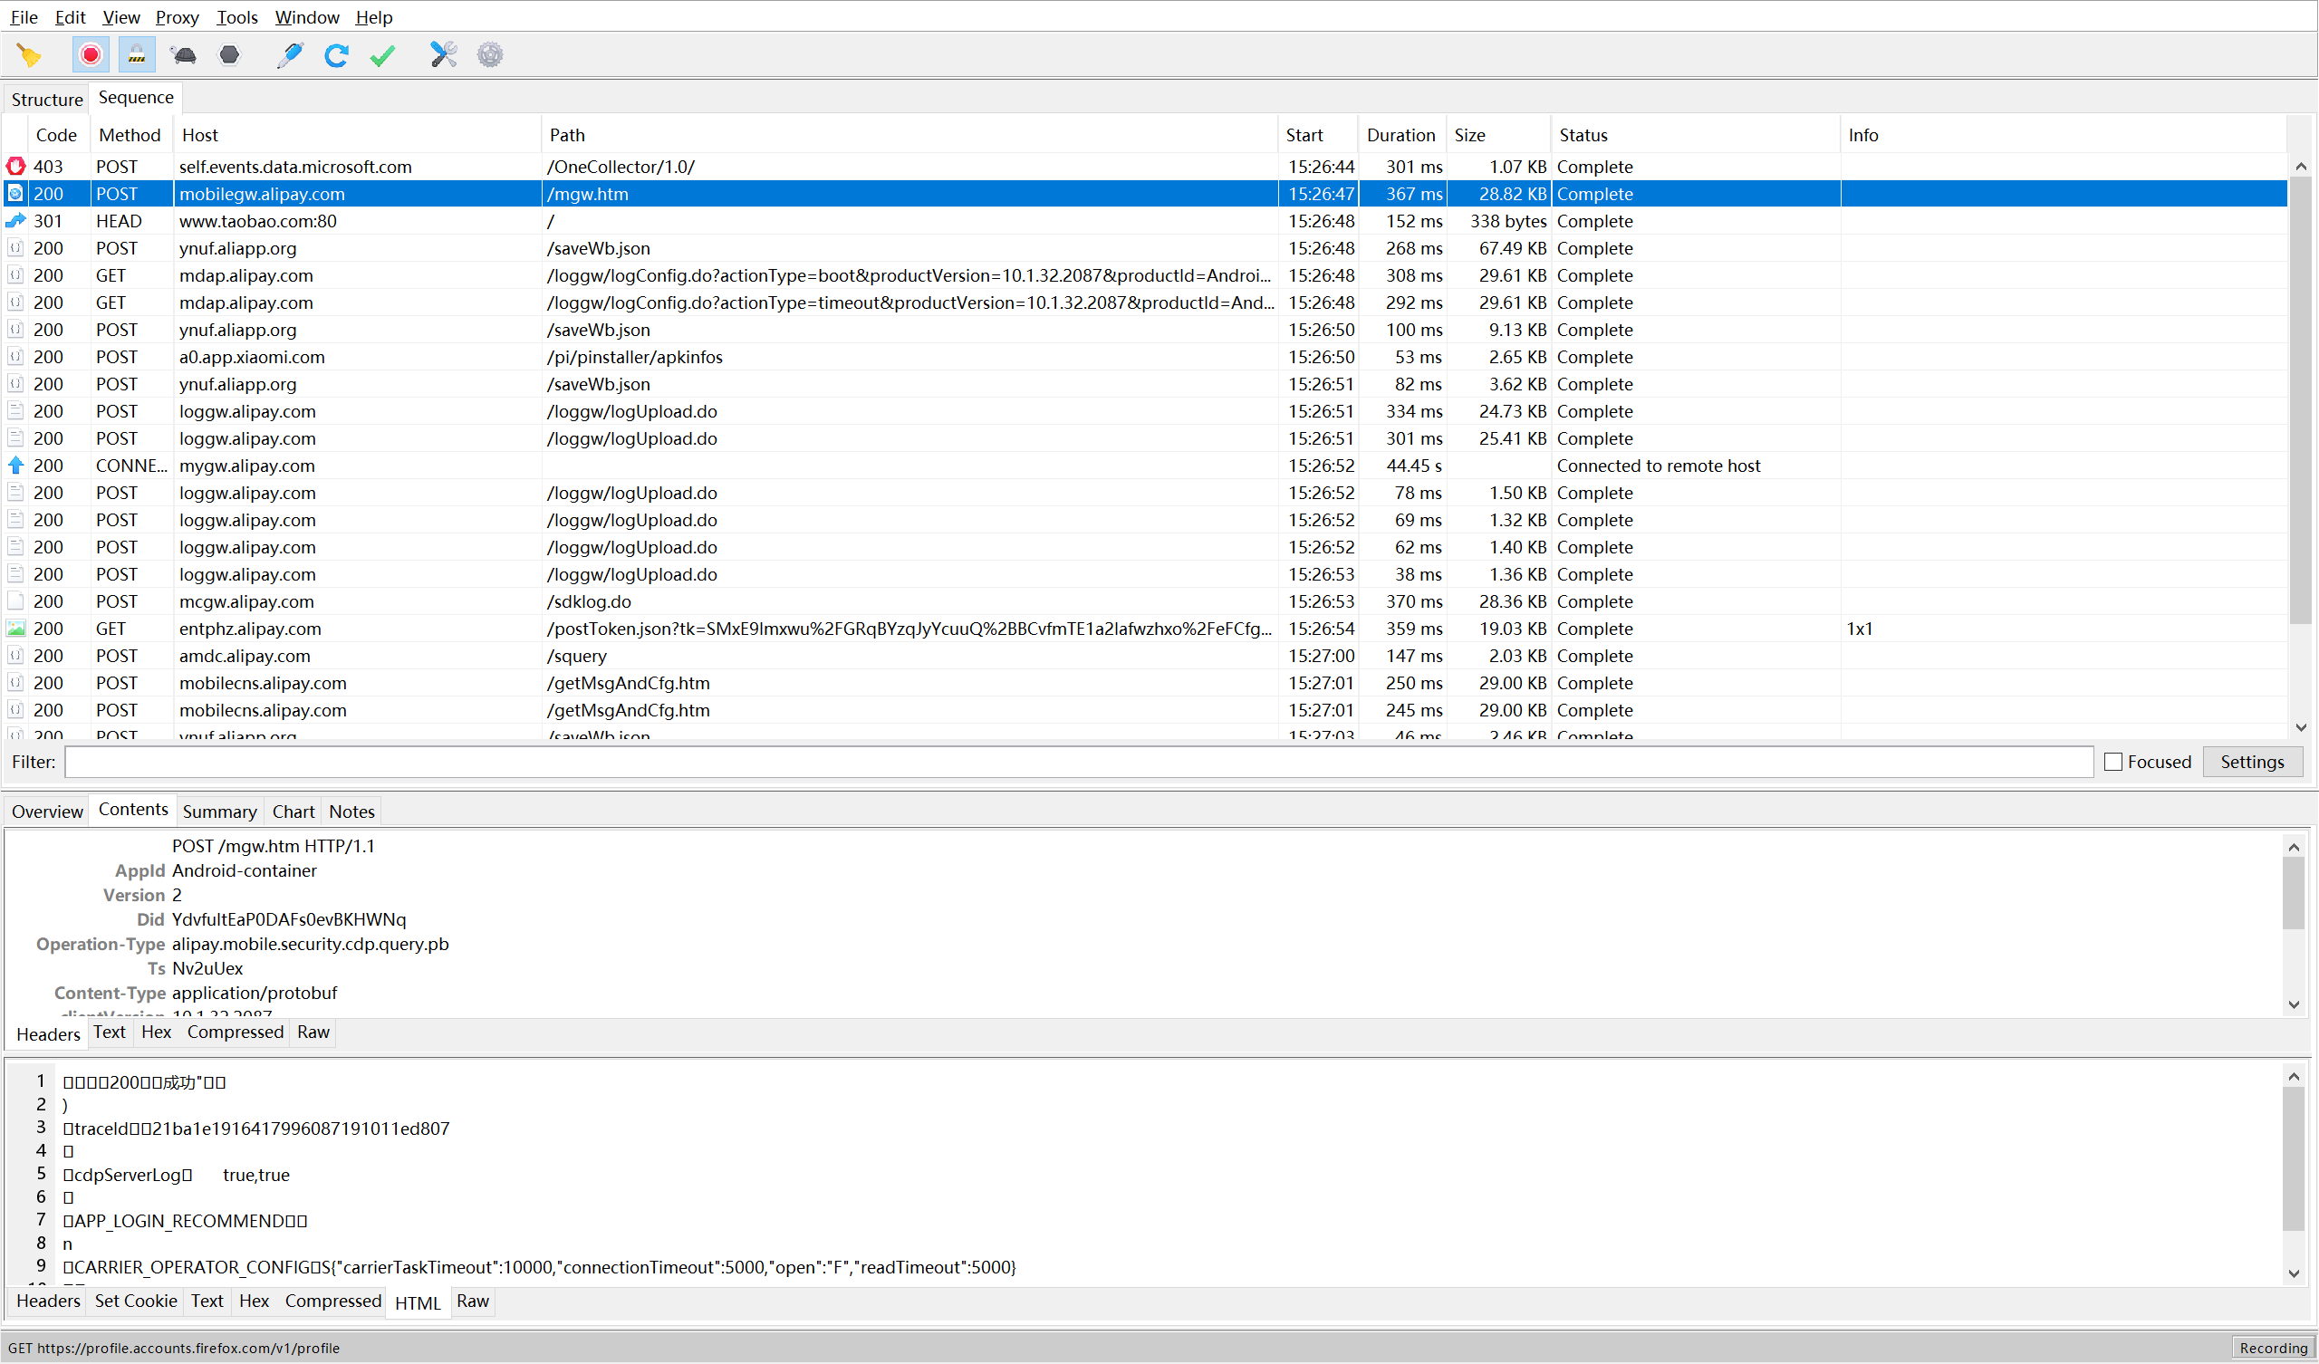Screen dimensions: 2319x1364
Task: Enable throttling with the turtle icon
Action: click(x=183, y=55)
